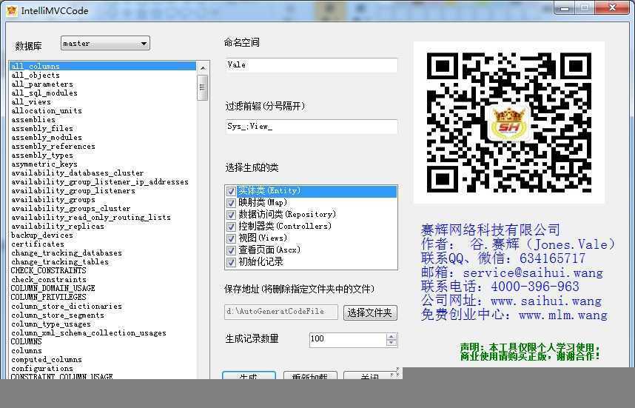Select asymmetric_keys in the table list
This screenshot has width=635, height=408.
click(103, 164)
